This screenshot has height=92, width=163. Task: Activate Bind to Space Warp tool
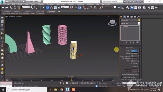point(19,8)
